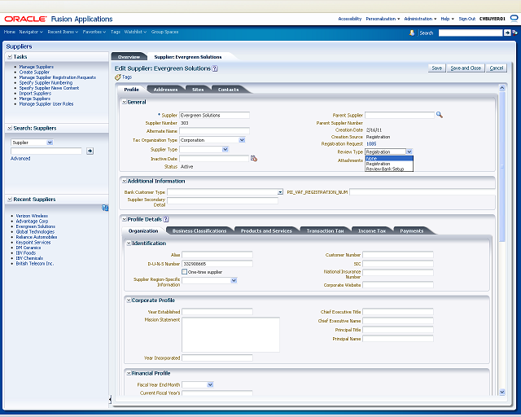Click Sign Out link
Viewport: 521px width, 417px height.
click(x=466, y=19)
